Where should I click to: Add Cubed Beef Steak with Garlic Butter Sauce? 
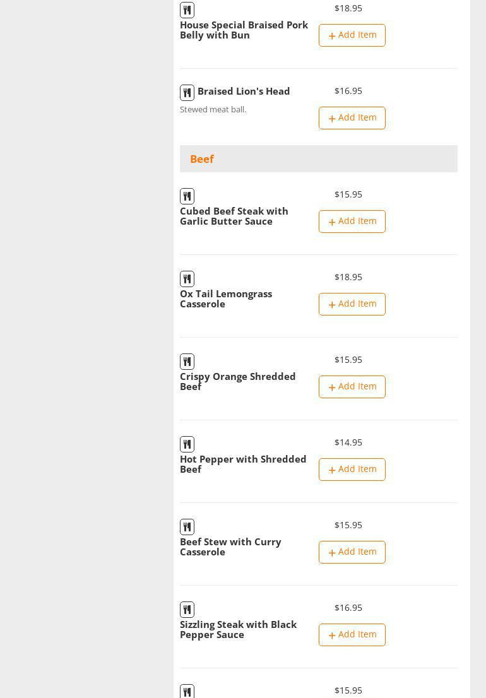[x=352, y=222]
